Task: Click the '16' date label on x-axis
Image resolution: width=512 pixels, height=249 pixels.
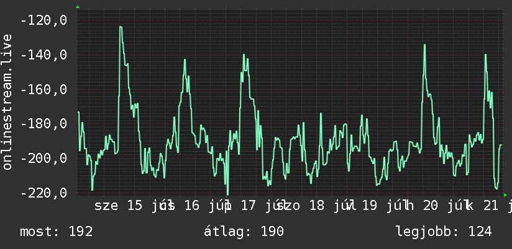Action: coord(192,206)
